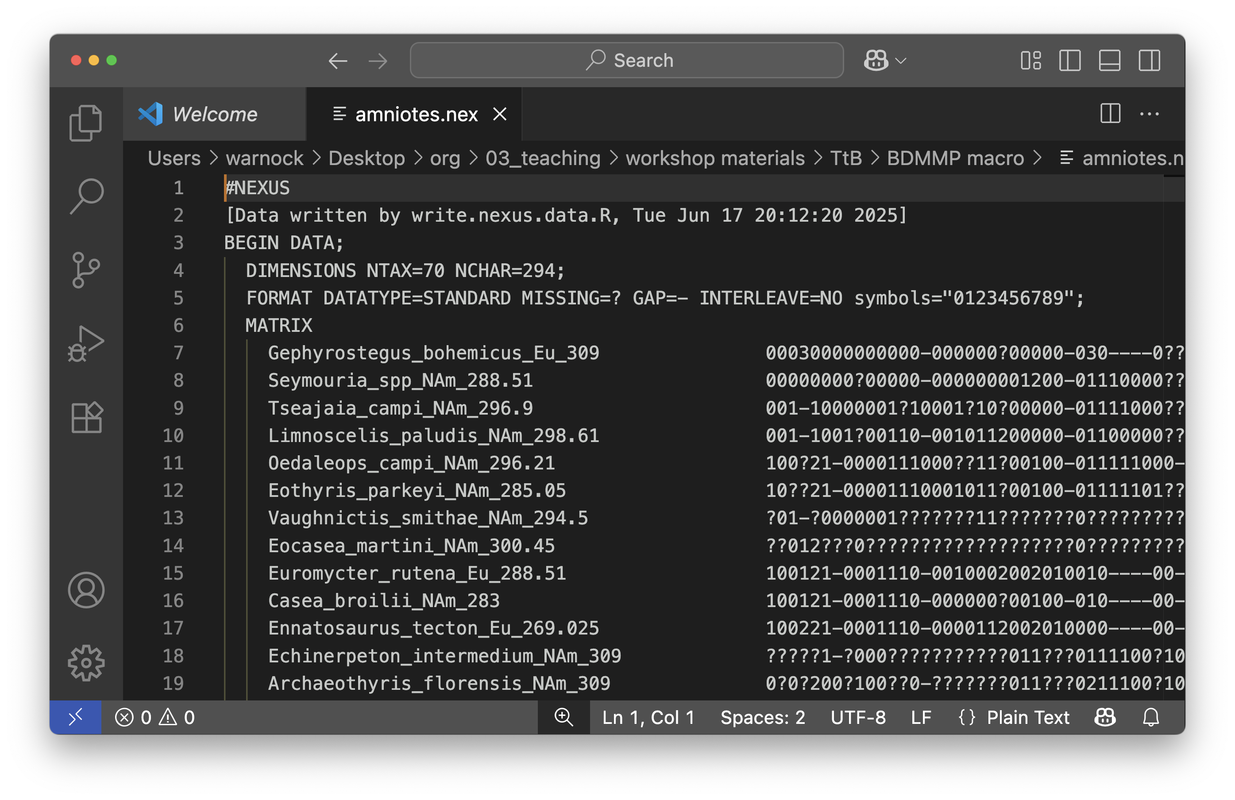Click Archaeothyris_florensis_NAm_309 taxon name
1235x800 pixels.
(439, 683)
